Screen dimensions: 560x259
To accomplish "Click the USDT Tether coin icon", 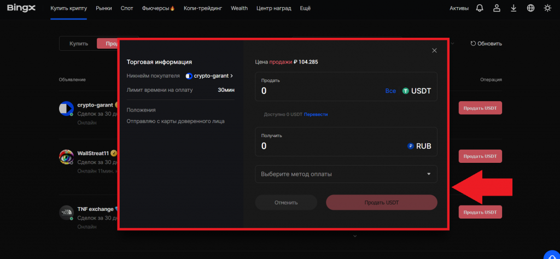I will point(405,91).
